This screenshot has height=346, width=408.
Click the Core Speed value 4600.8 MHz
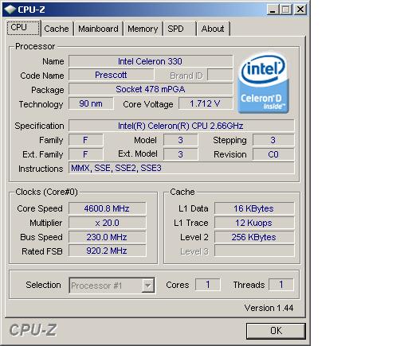[107, 208]
